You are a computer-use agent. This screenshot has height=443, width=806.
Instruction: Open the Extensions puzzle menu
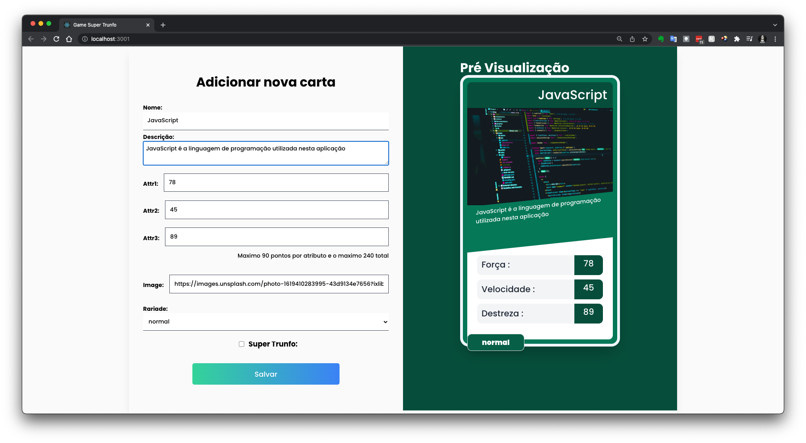point(737,39)
